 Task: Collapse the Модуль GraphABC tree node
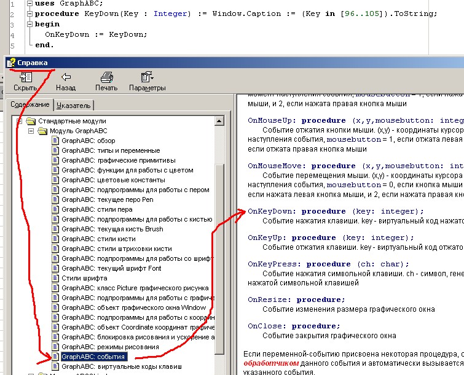(x=30, y=131)
